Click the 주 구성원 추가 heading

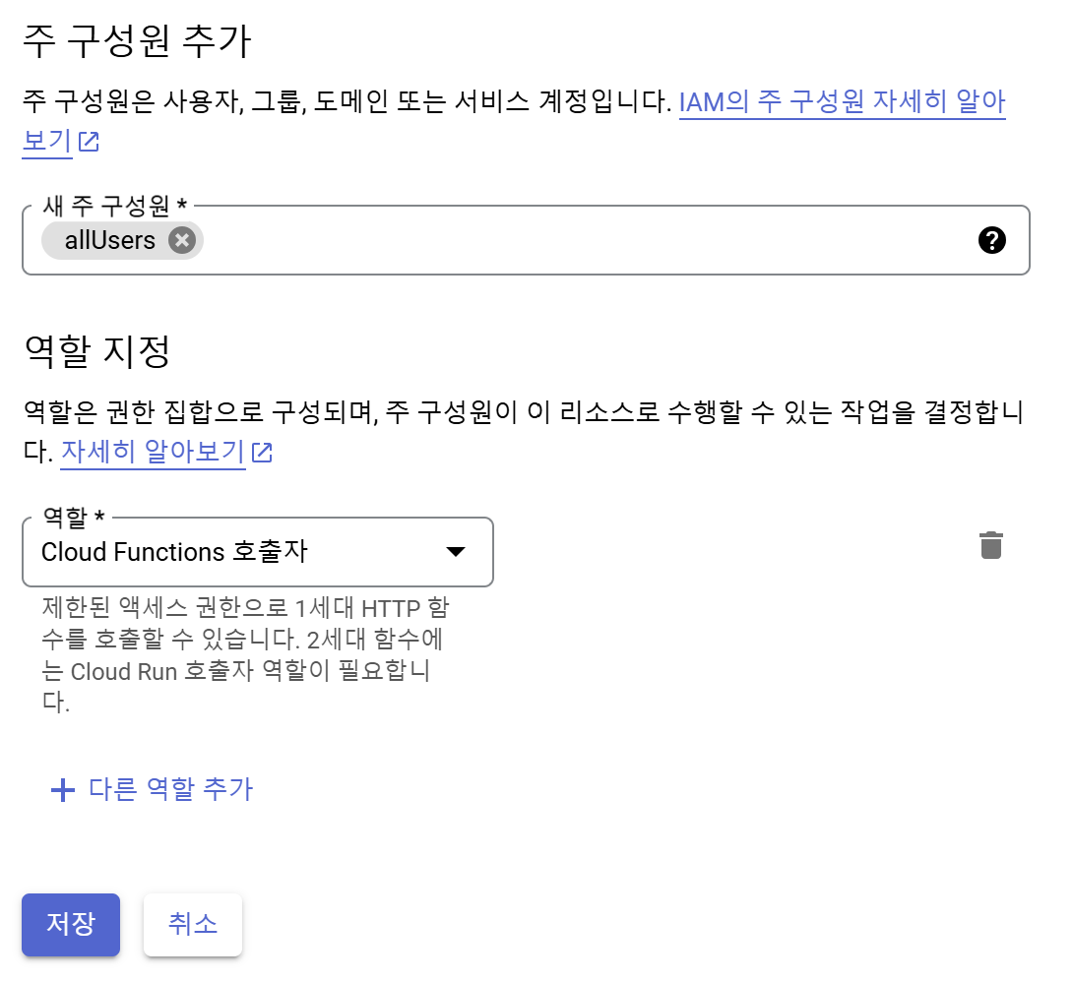click(138, 43)
